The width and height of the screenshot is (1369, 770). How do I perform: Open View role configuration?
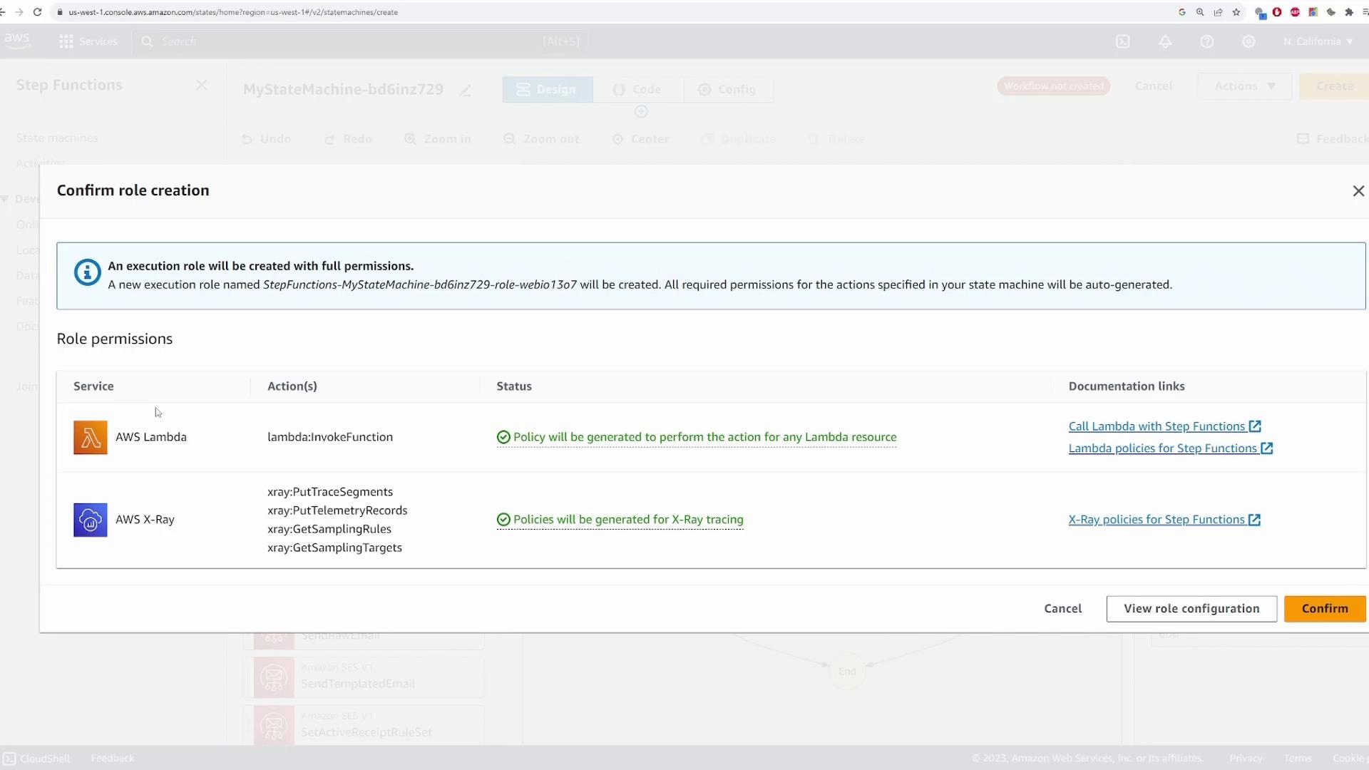click(1191, 608)
